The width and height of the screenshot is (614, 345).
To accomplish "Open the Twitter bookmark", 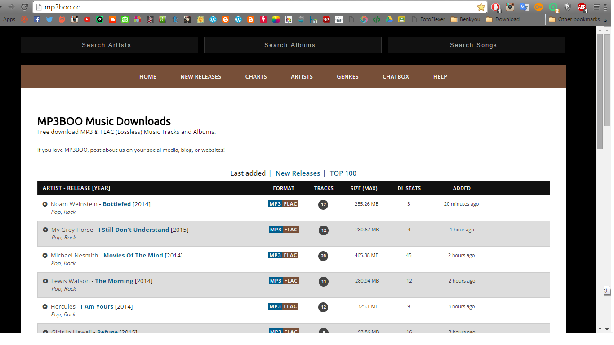I will [49, 19].
